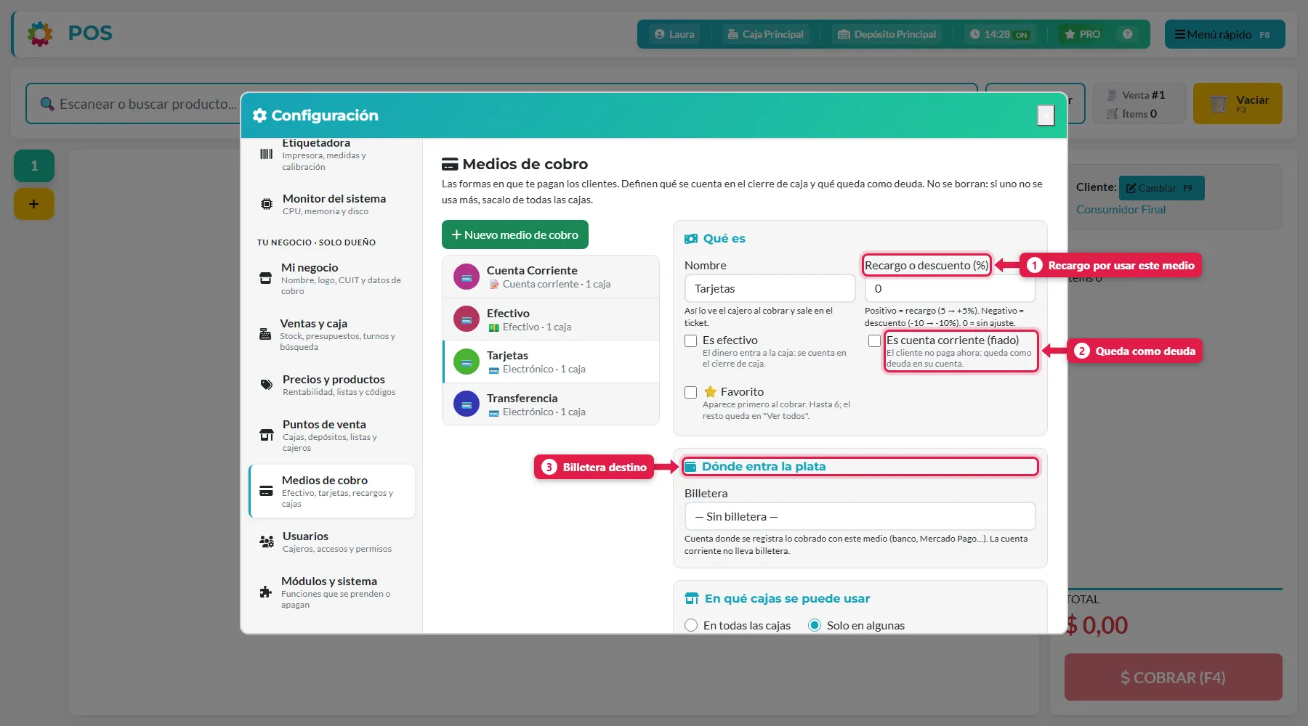The image size is (1308, 726).
Task: Open the Usuarios settings section
Action: (332, 542)
